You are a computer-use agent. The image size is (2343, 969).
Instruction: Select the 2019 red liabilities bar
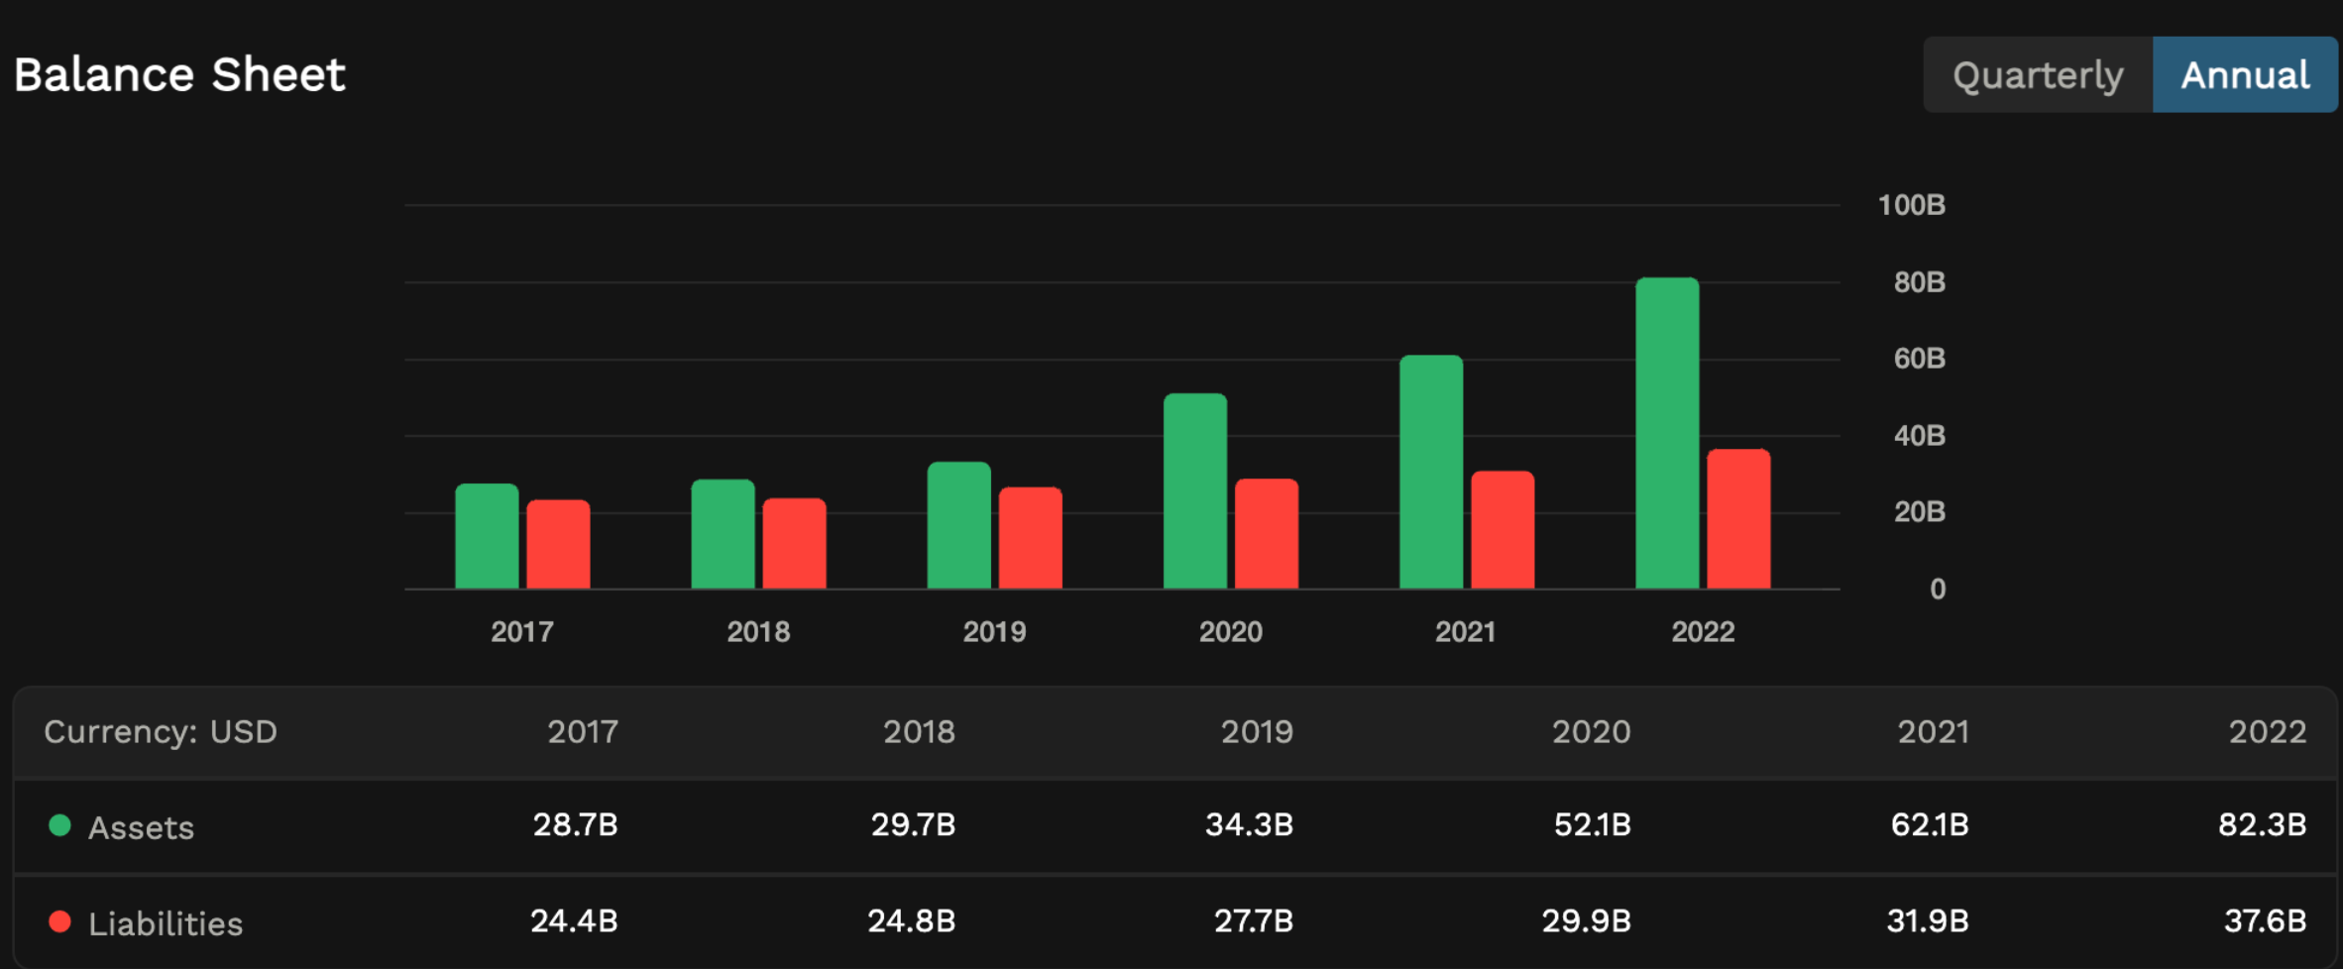[1031, 538]
